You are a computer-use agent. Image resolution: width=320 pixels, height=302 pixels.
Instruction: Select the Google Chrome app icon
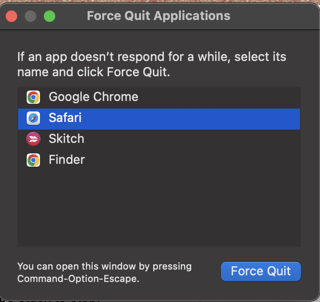33,97
